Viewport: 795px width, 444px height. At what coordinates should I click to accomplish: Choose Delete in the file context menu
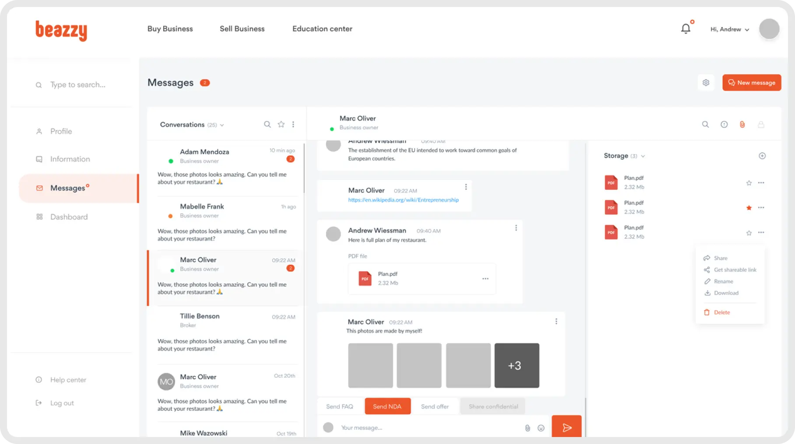click(721, 312)
